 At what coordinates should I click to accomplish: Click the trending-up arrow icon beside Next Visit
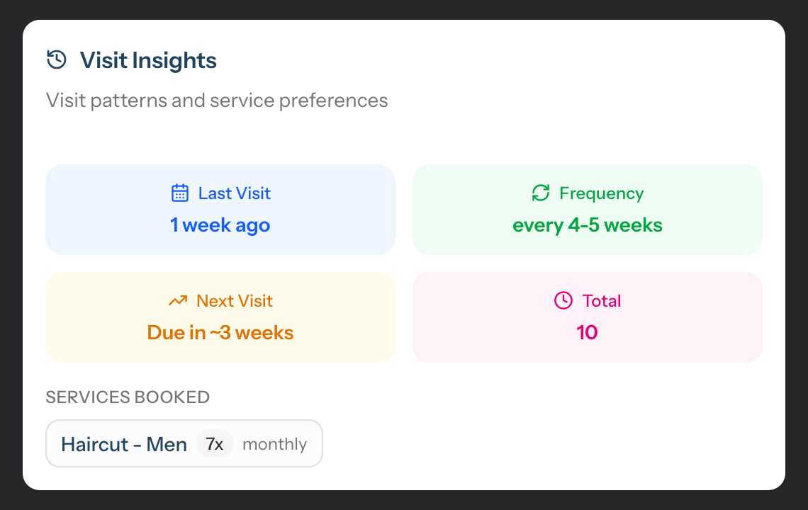point(178,301)
